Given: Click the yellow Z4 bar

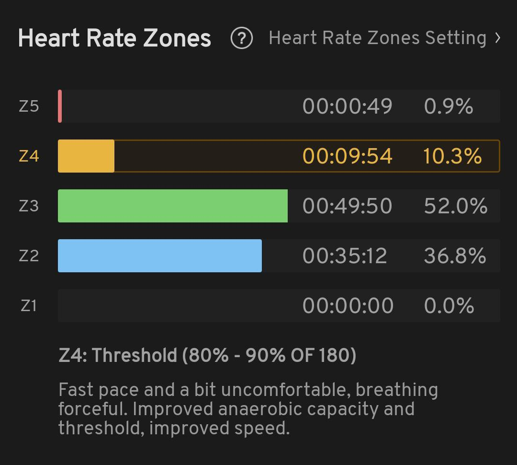Looking at the screenshot, I should click(86, 156).
